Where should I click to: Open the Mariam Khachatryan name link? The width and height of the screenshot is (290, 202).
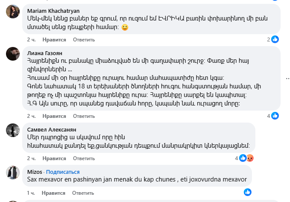click(53, 11)
